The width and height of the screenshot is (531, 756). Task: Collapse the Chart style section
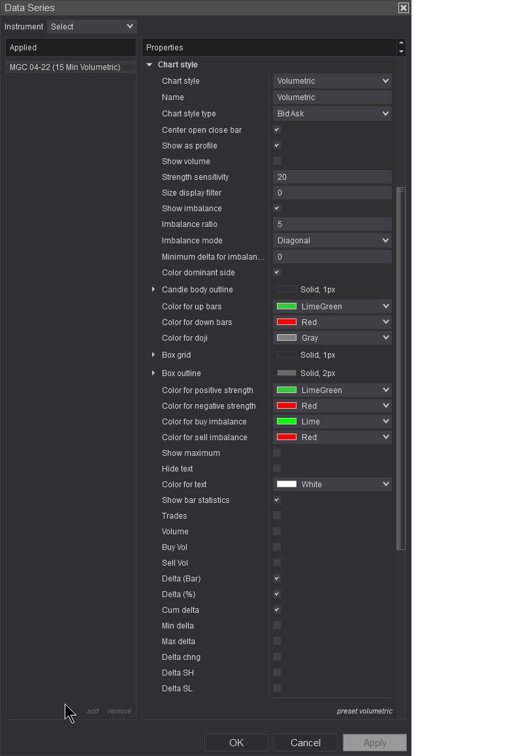pyautogui.click(x=150, y=65)
